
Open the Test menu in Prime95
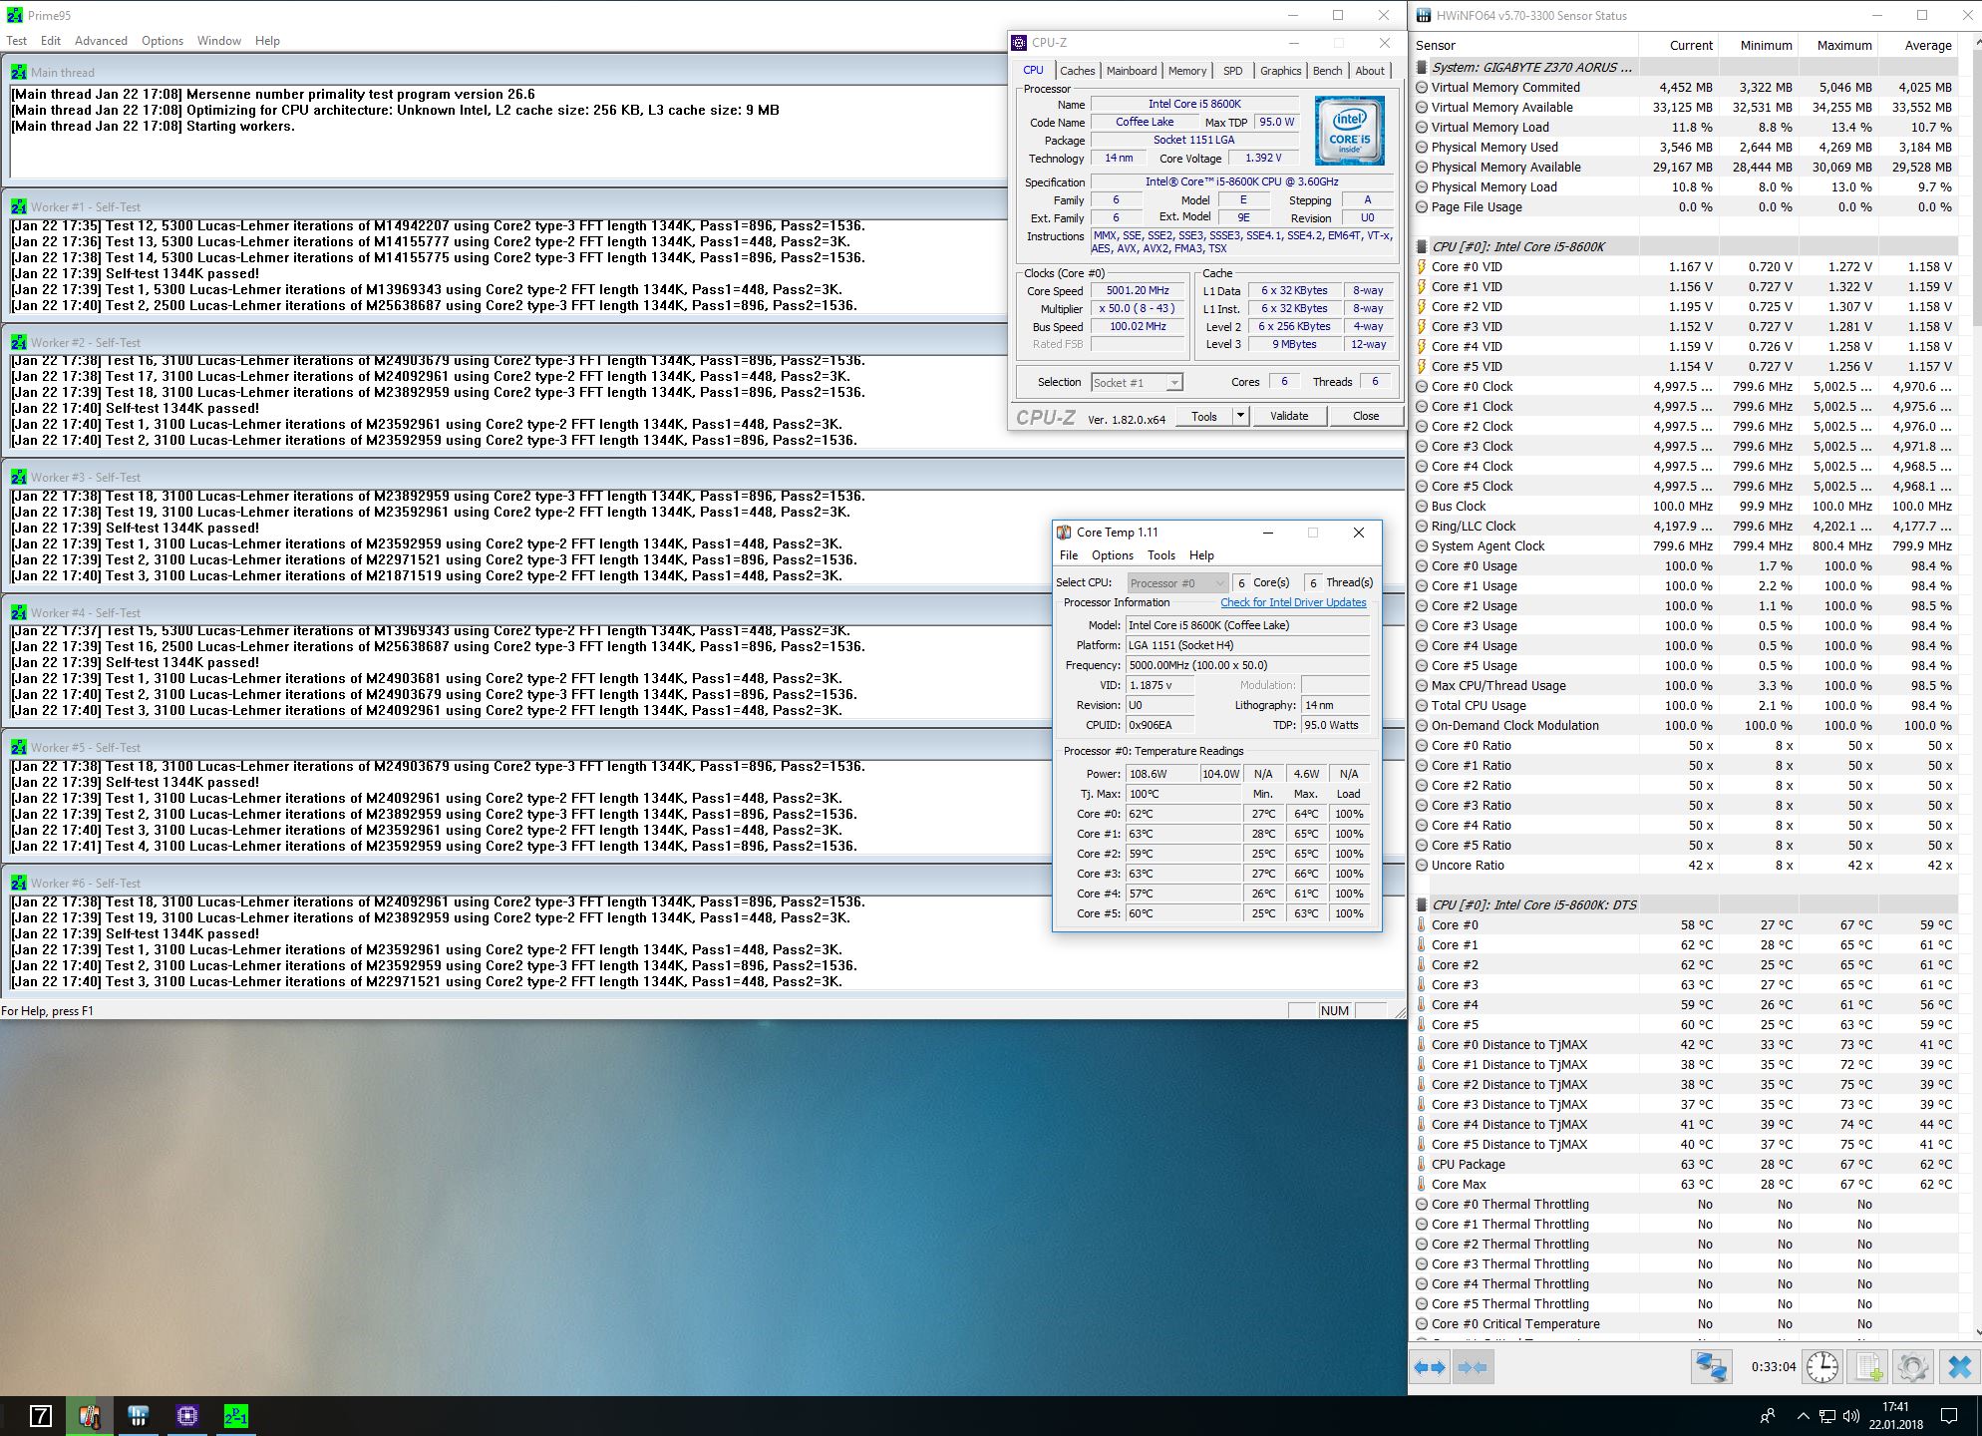coord(17,41)
